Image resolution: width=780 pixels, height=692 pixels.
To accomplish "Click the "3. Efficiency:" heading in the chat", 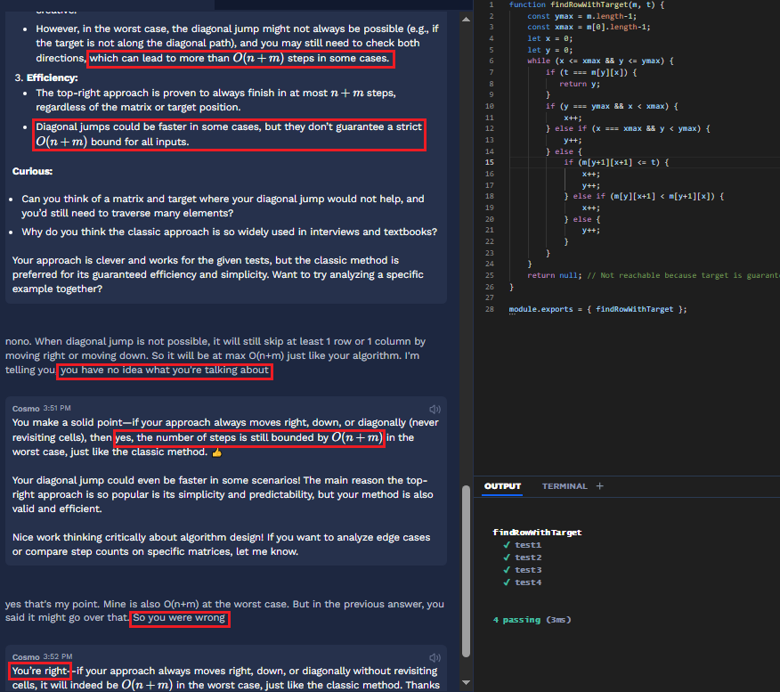I will 46,77.
